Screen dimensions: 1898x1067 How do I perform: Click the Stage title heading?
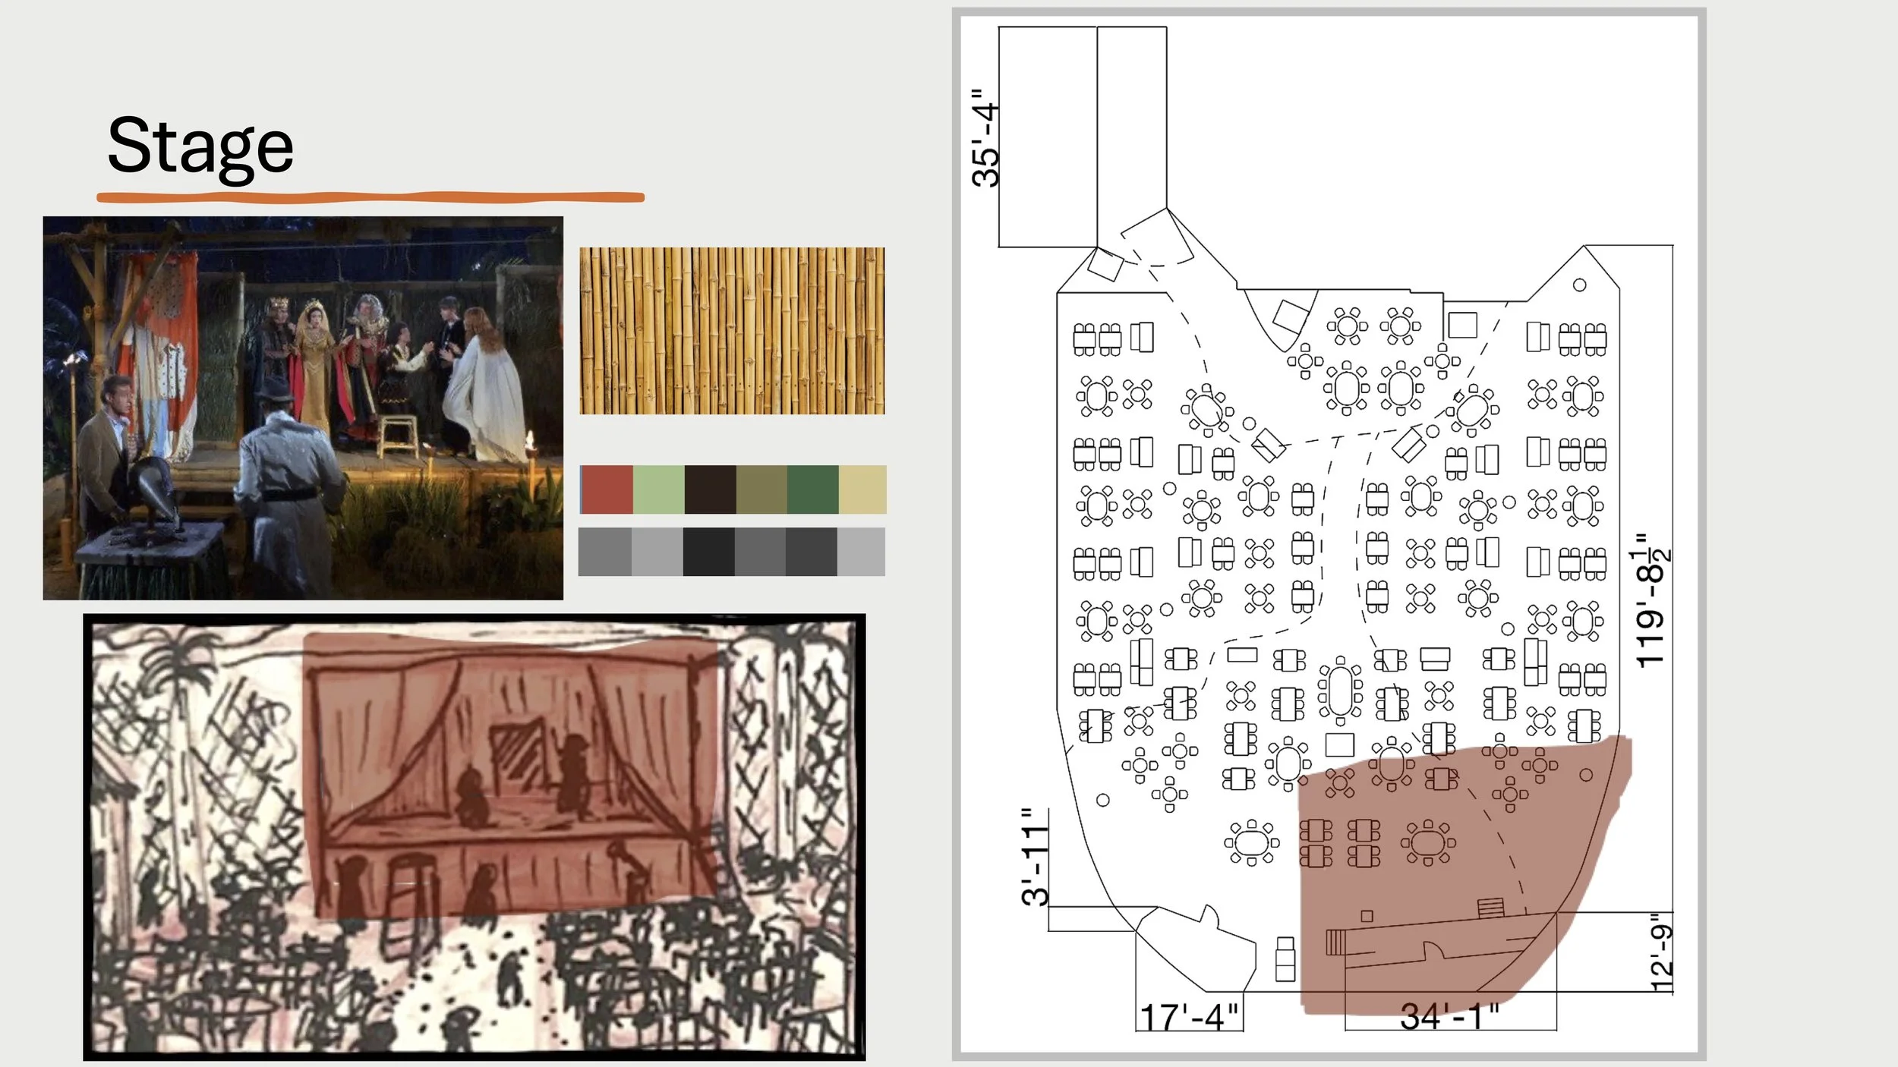click(x=200, y=146)
